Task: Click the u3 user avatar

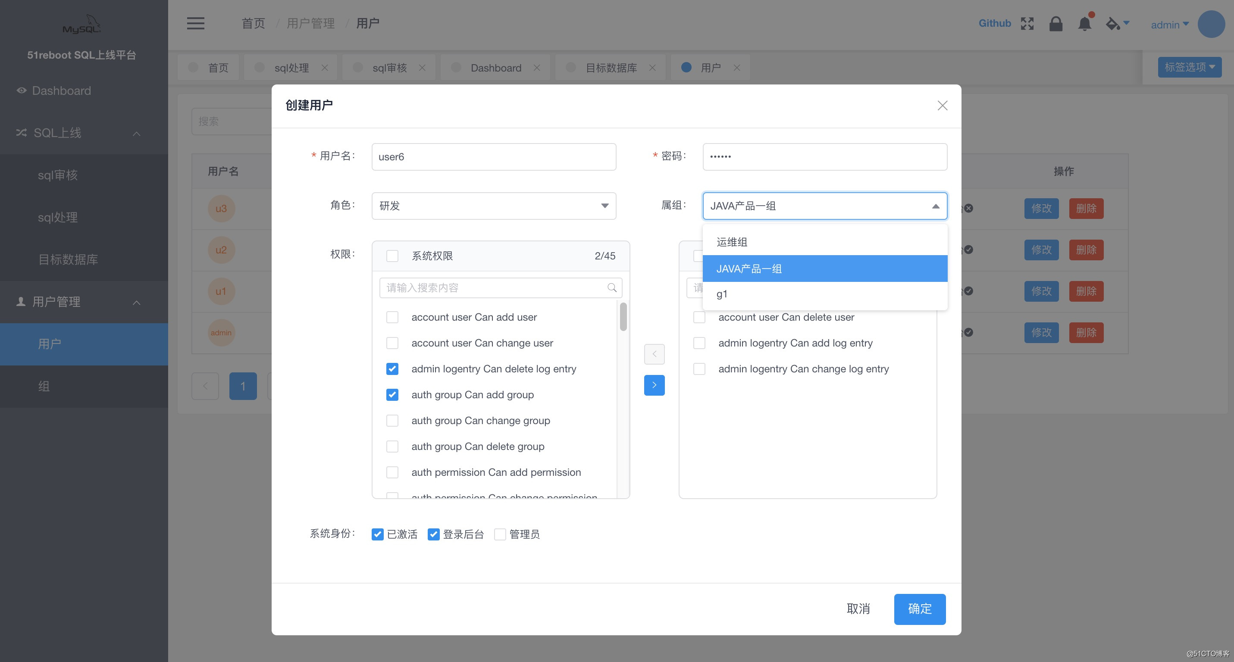Action: [221, 208]
